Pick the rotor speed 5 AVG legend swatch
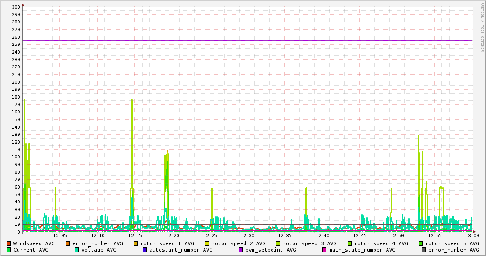Image resolution: width=486 pixels, height=256 pixels. [420, 243]
